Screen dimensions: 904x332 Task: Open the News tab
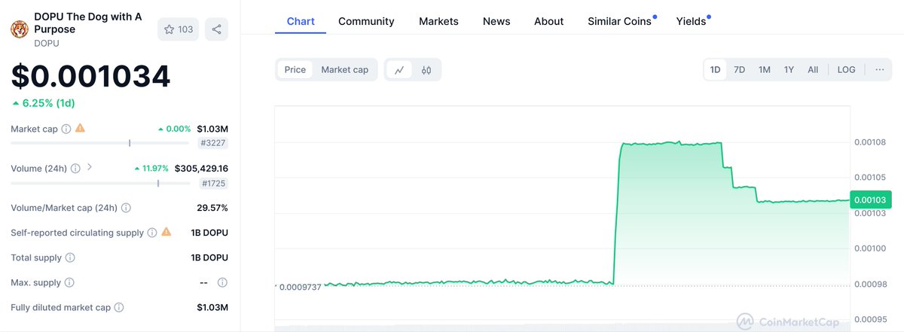pos(496,21)
